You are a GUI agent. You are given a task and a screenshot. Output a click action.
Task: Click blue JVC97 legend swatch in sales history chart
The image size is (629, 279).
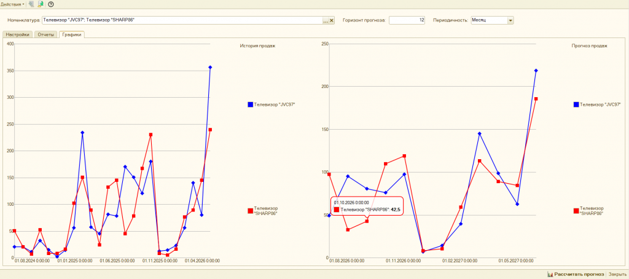[251, 104]
